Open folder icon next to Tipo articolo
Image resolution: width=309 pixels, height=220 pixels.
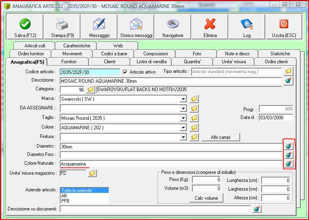coord(288,71)
